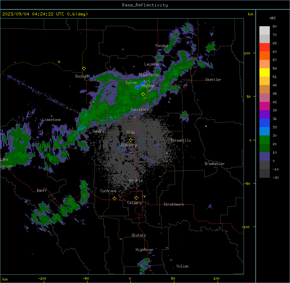
Task: Click the Base_Reflectivity title
Action: pyautogui.click(x=145, y=5)
